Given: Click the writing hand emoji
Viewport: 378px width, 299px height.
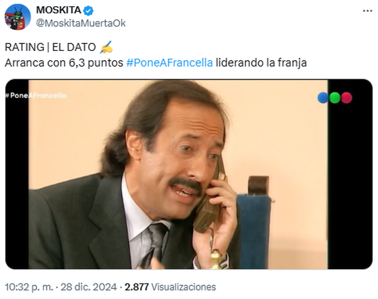Looking at the screenshot, I should pos(107,47).
